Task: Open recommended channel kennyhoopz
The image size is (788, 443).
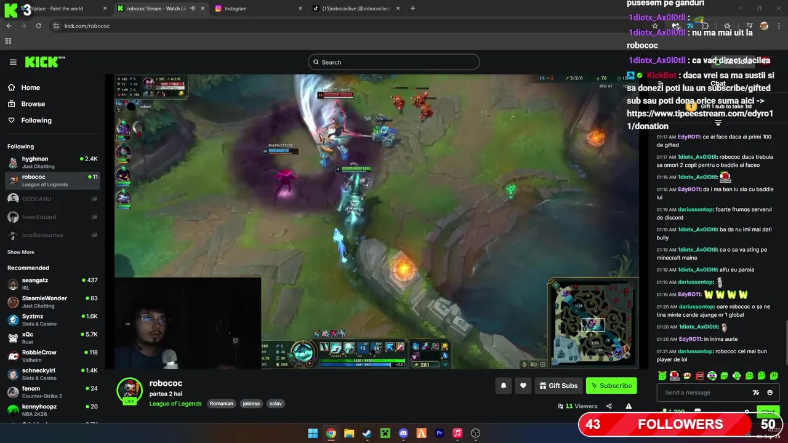Action: pos(53,410)
